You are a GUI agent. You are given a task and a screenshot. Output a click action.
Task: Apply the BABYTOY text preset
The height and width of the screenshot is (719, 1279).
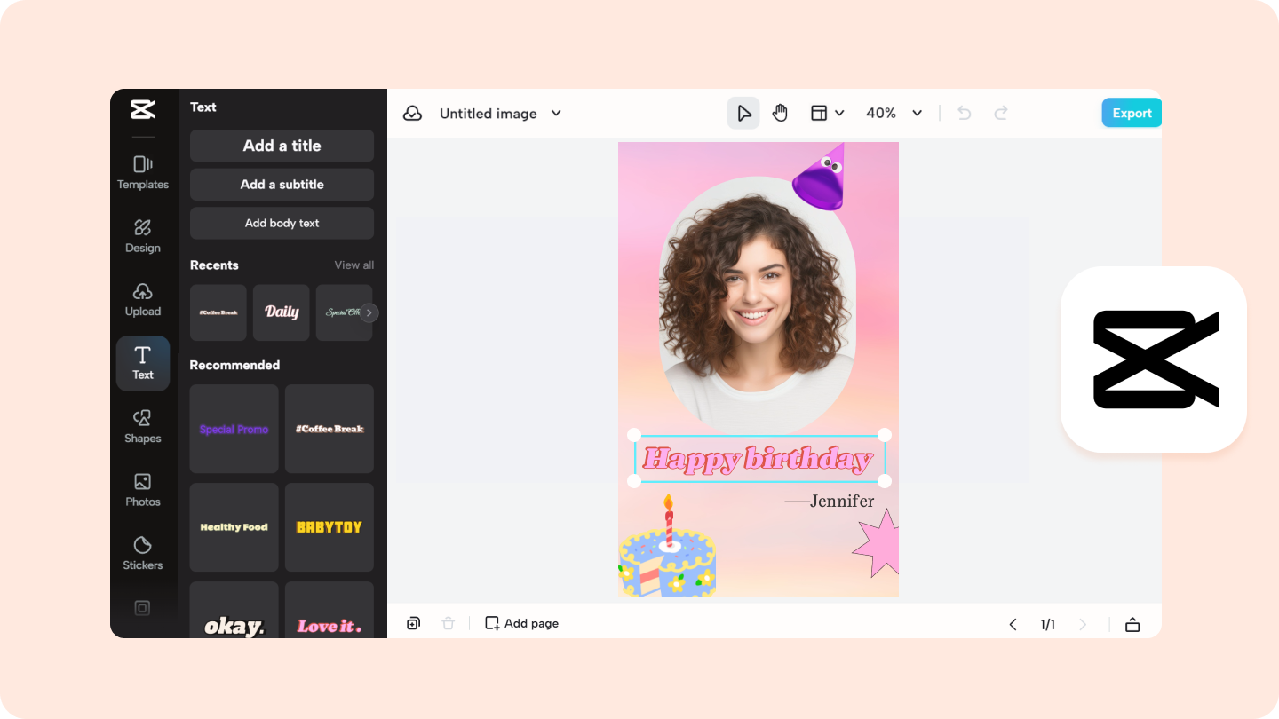tap(330, 527)
